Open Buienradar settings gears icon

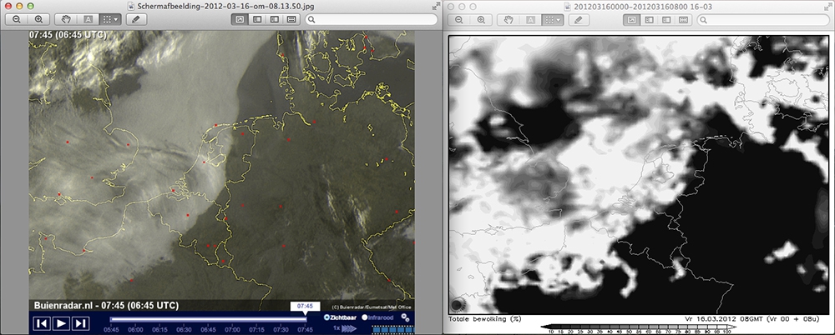tap(405, 317)
